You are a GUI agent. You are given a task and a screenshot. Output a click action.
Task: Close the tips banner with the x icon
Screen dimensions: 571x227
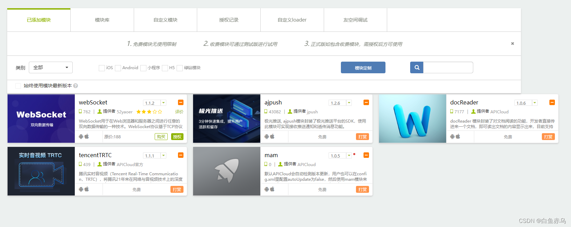click(513, 43)
